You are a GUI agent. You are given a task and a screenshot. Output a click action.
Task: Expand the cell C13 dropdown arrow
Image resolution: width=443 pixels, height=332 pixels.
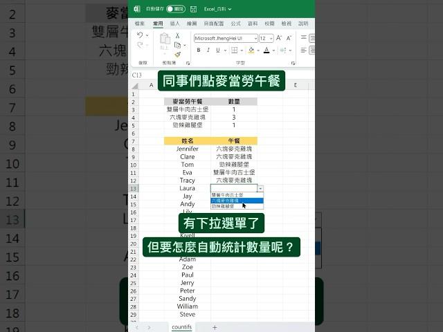260,188
